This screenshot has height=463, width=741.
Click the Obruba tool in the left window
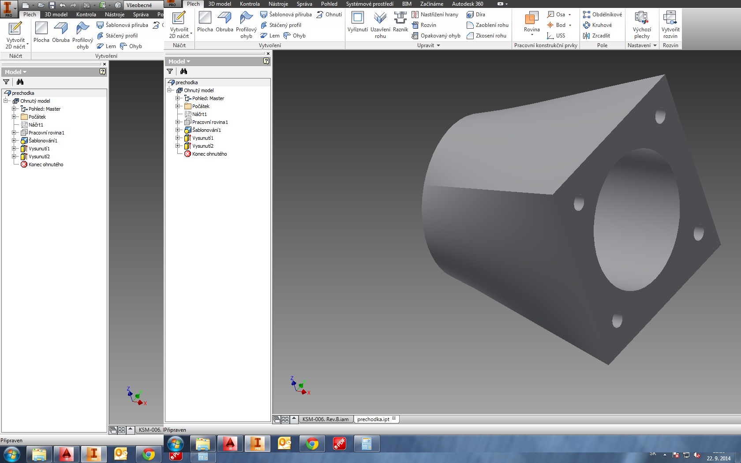[61, 33]
